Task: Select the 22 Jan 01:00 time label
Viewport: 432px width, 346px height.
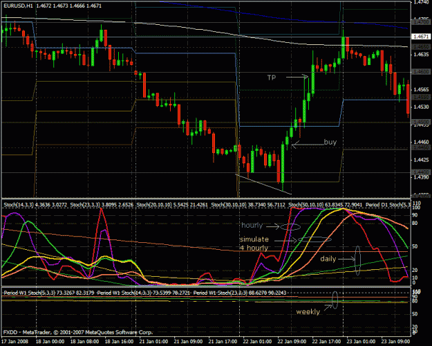Action: click(x=257, y=341)
